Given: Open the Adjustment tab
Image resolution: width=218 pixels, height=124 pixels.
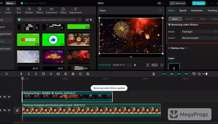Looking at the screenshot, I should 75,11.
